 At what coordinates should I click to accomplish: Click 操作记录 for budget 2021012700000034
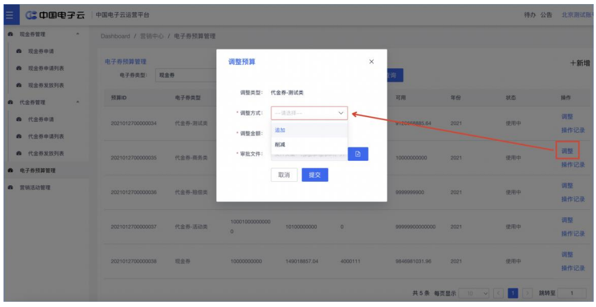coord(573,130)
